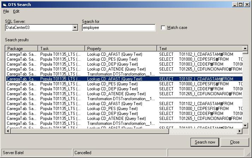Click results list vertical scroll down arrow
The image size is (252, 158).
(245, 126)
